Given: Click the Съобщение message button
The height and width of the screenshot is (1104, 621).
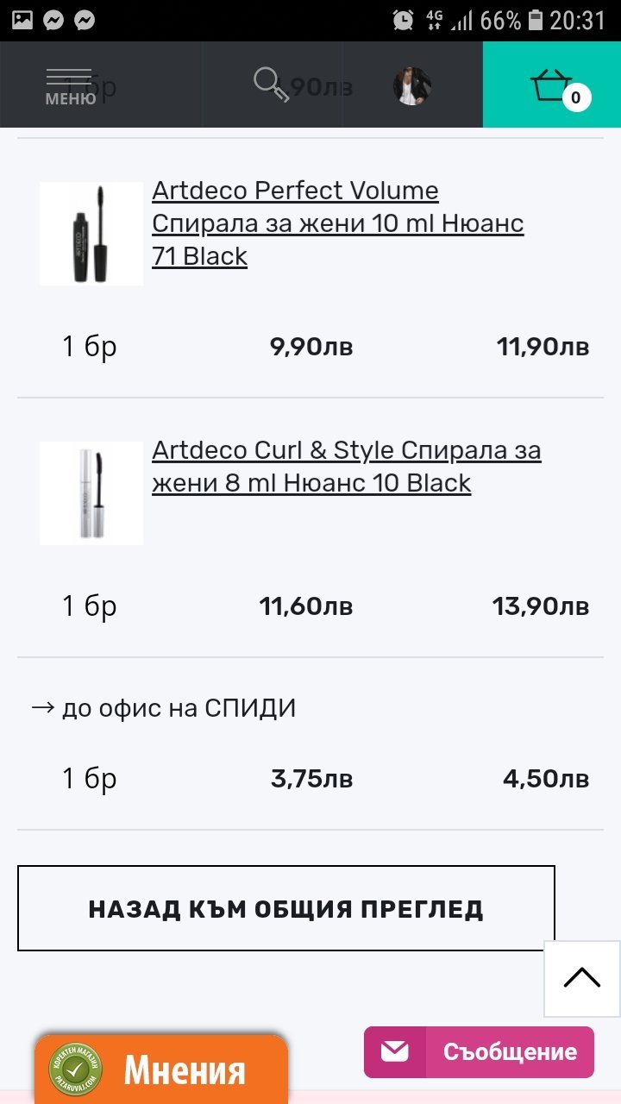Looking at the screenshot, I should [x=509, y=1052].
